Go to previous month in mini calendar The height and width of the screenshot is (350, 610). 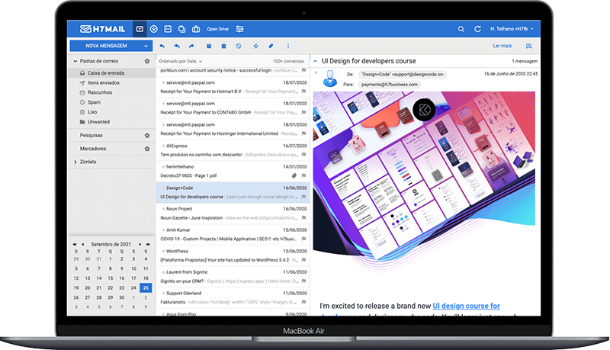pos(83,244)
